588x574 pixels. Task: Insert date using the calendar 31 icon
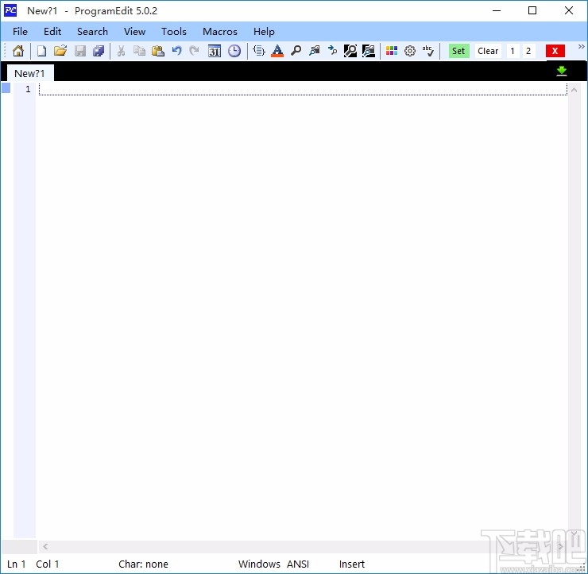coord(215,51)
